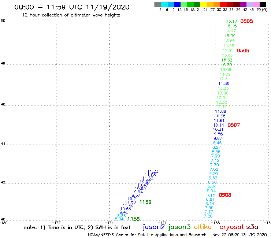Click the 7.47 wave height reading
Viewport: 271px width, 238px height.
[209, 212]
